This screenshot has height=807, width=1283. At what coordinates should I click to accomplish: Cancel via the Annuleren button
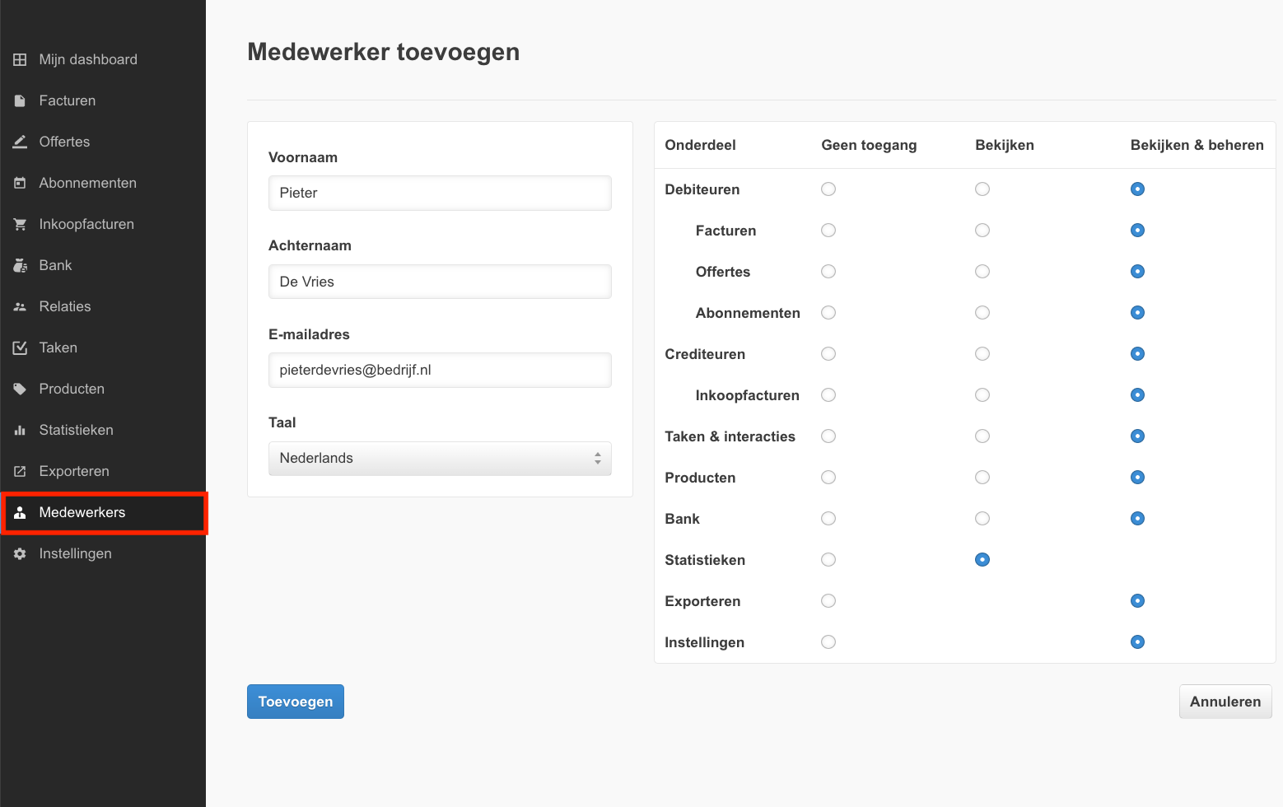point(1225,701)
